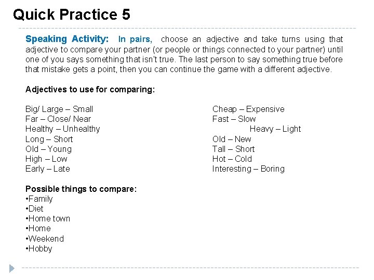Image resolution: width=374 pixels, height=280 pixels.
Task: Select the "Interesting – Boring" line
Action: point(248,169)
